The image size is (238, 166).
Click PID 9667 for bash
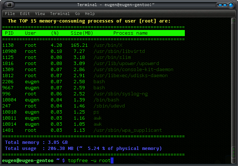pyautogui.click(x=8, y=88)
